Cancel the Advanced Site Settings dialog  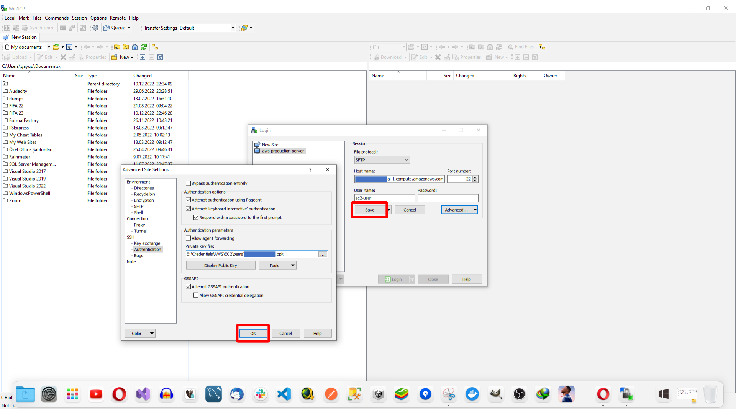point(285,333)
